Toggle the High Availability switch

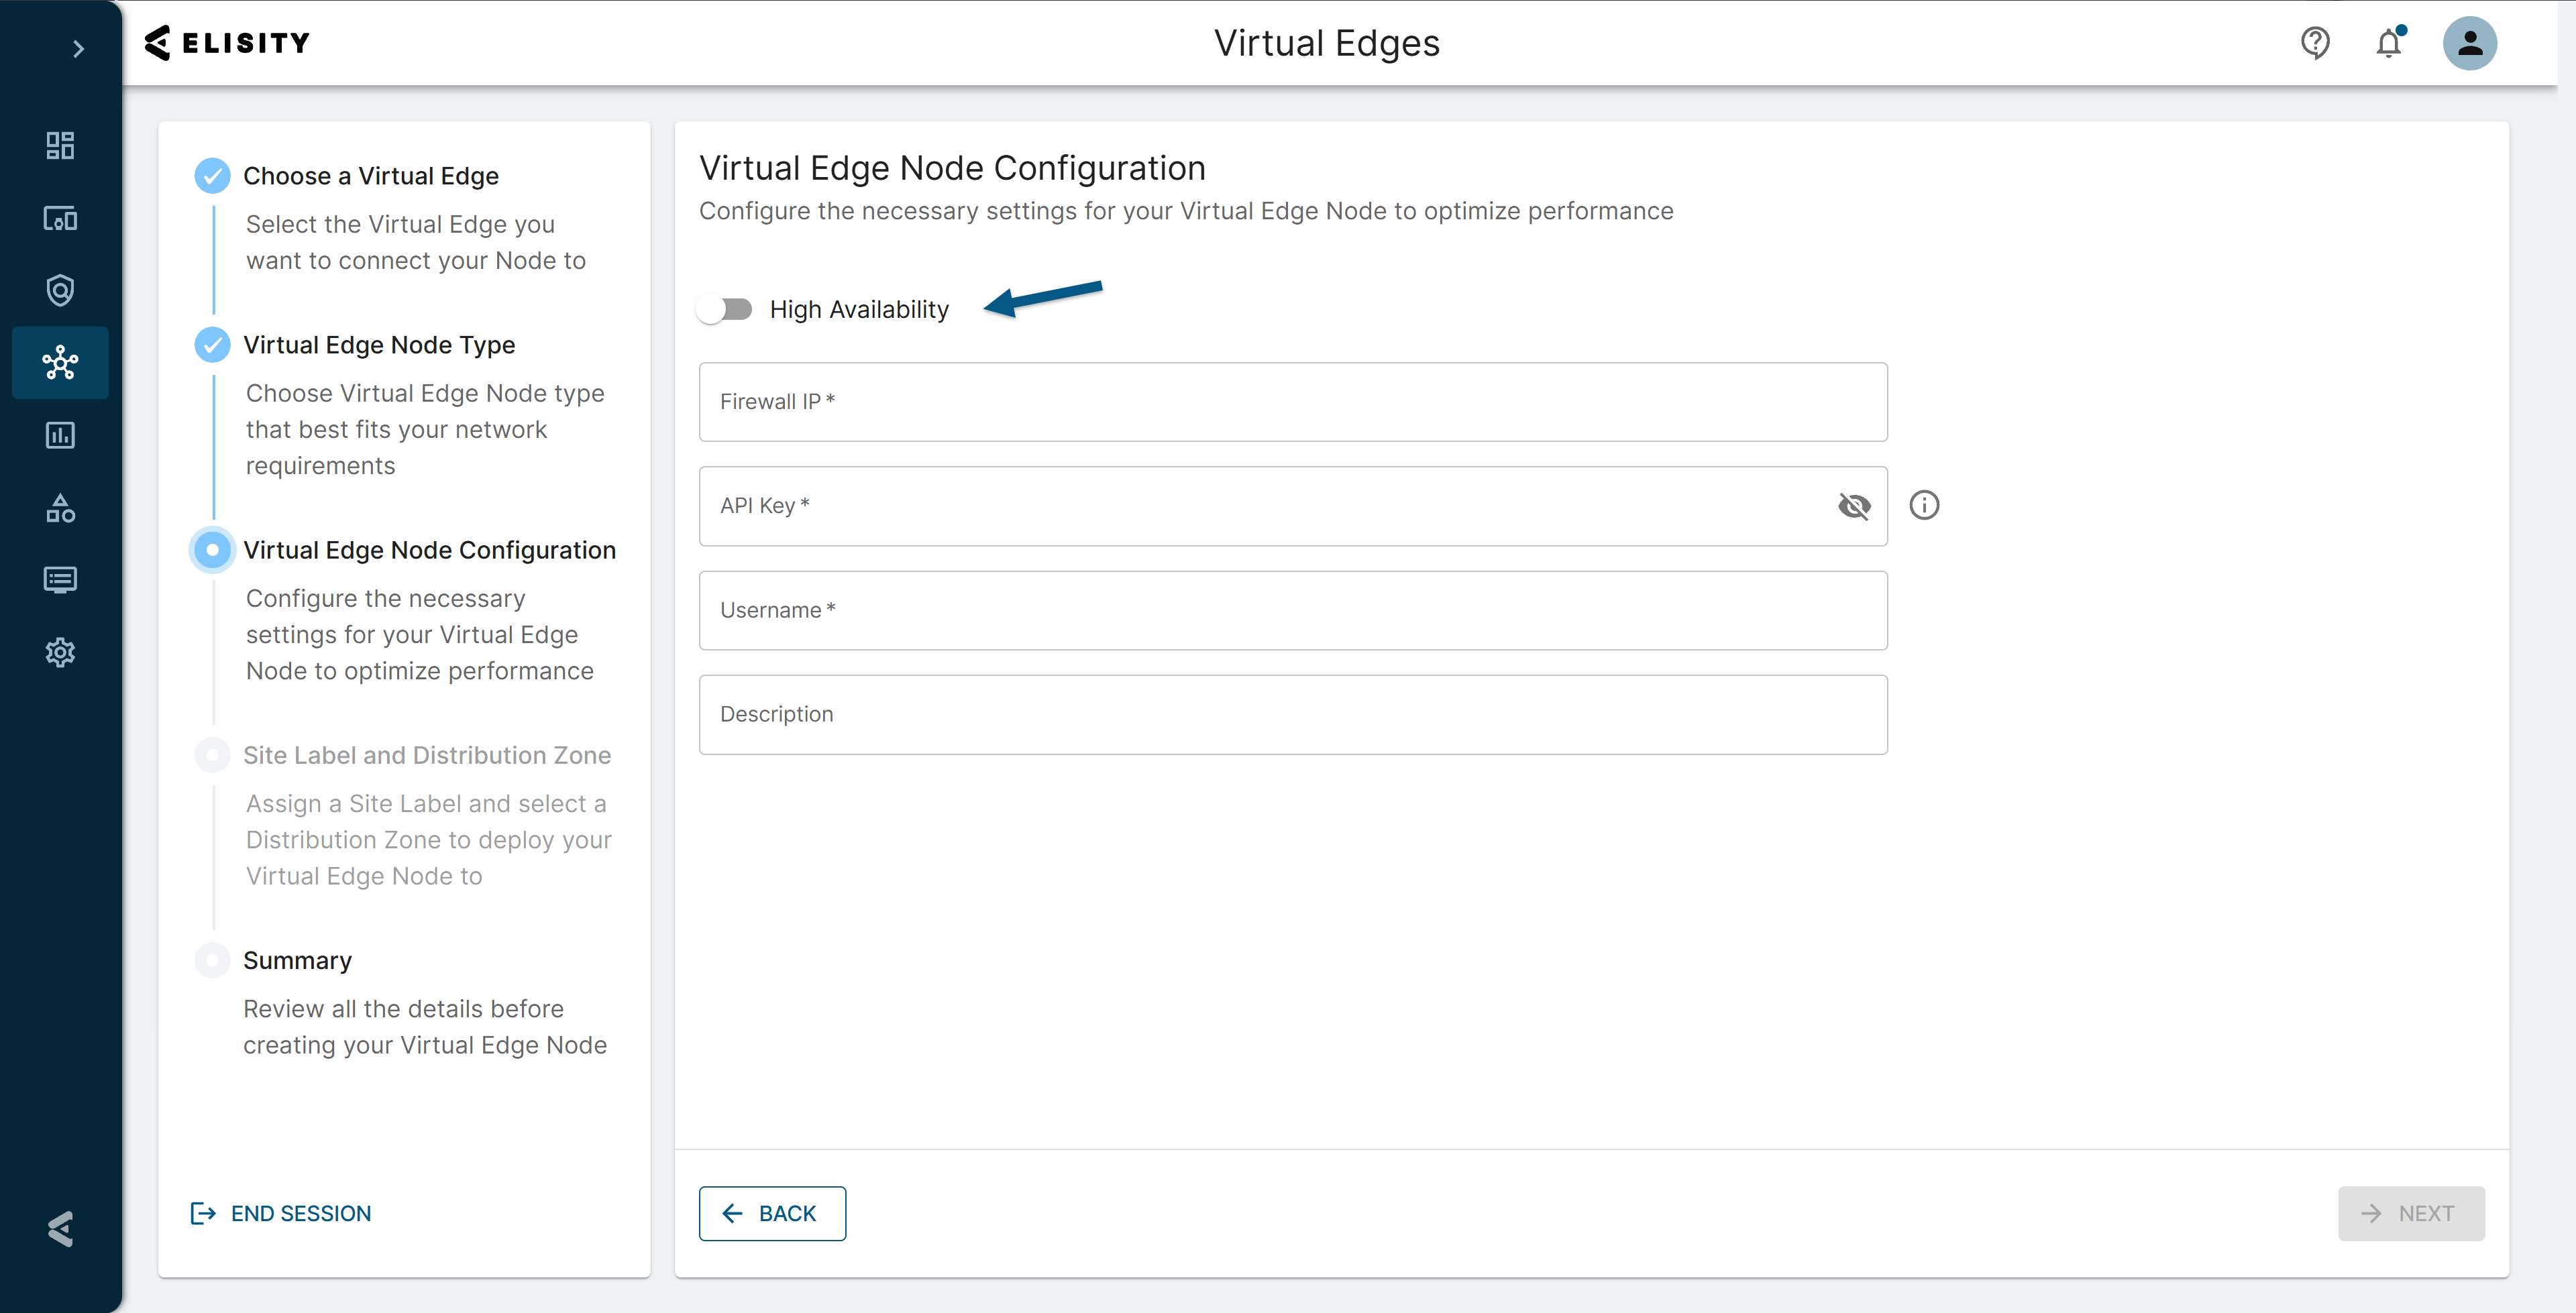click(x=725, y=310)
